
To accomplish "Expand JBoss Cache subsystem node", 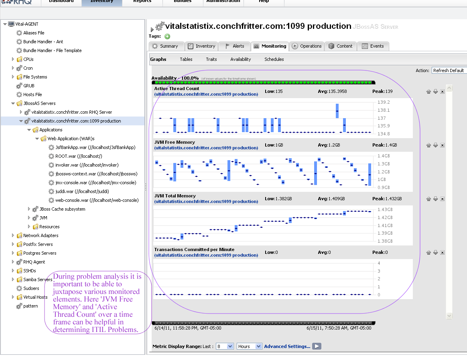I will 29,209.
